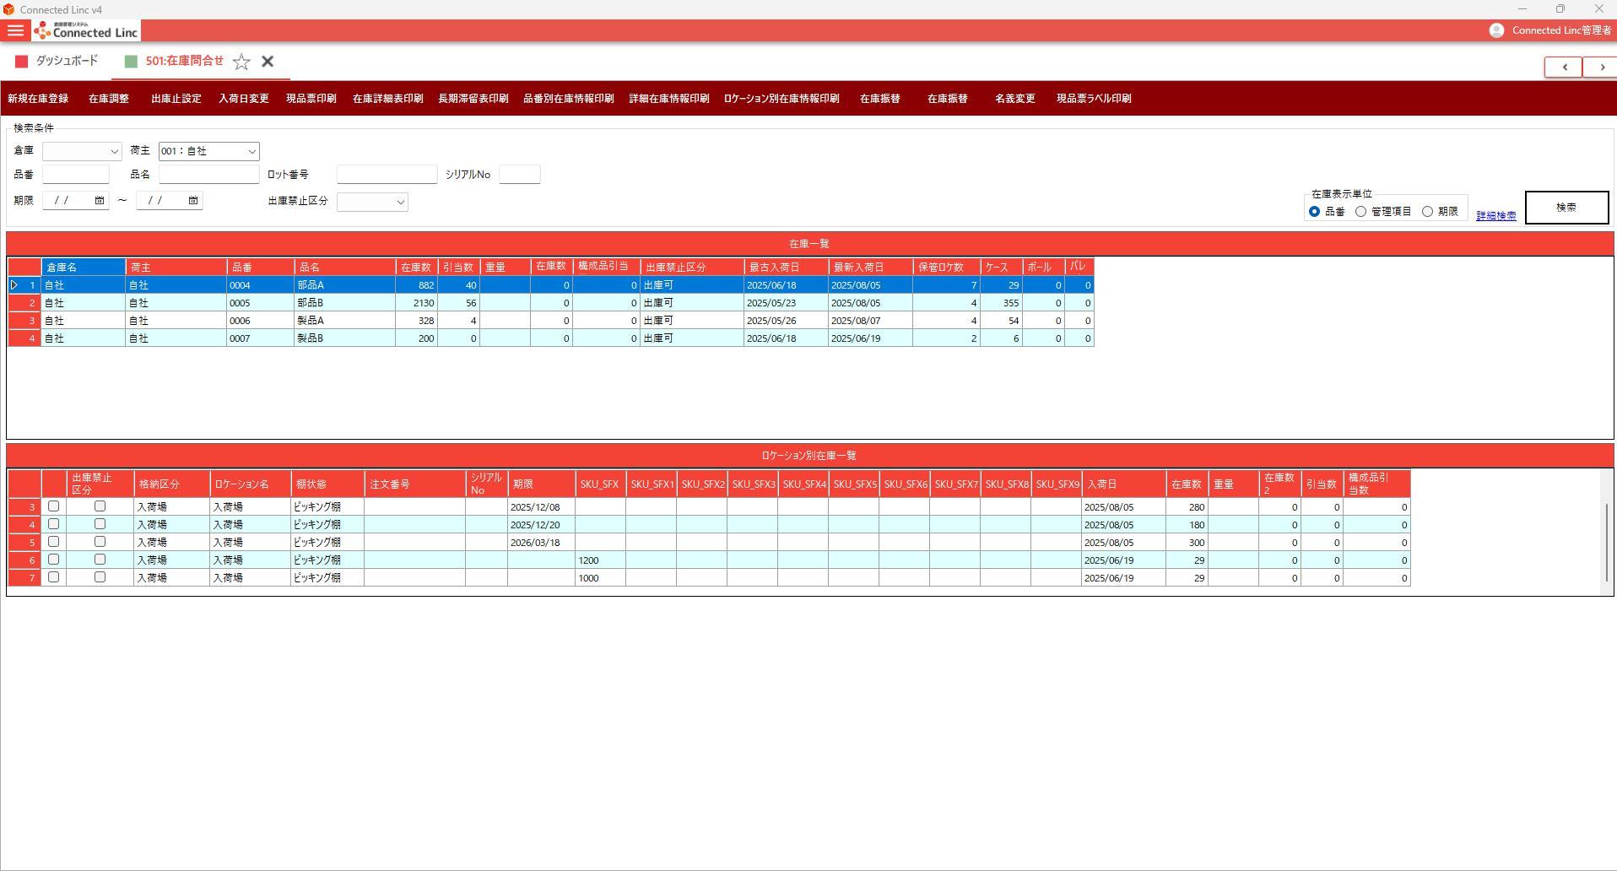Click the favorite star icon
This screenshot has height=871, width=1617.
tap(241, 62)
